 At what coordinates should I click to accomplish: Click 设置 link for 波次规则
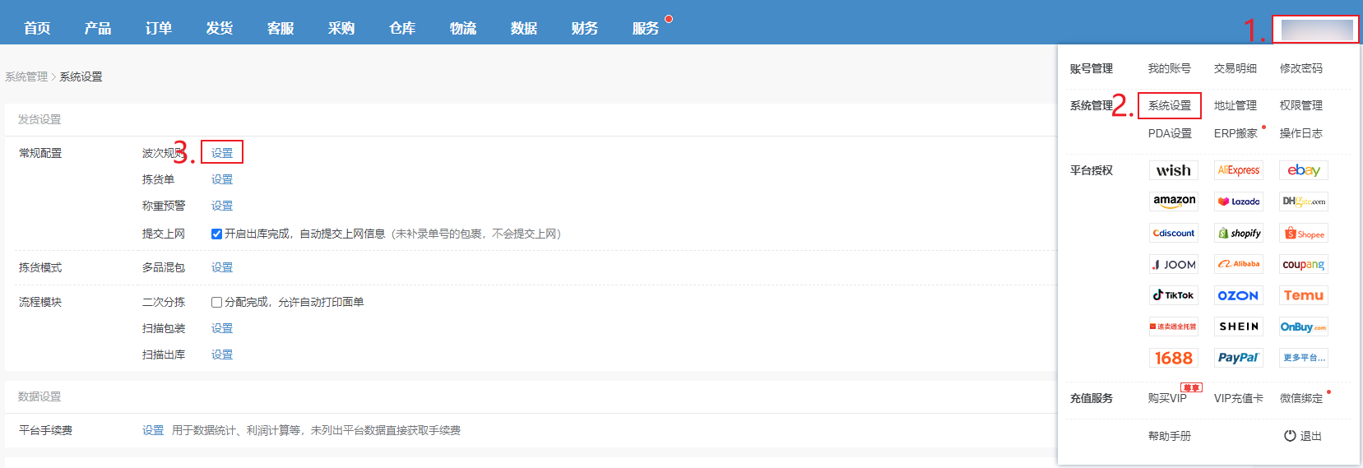coord(222,153)
